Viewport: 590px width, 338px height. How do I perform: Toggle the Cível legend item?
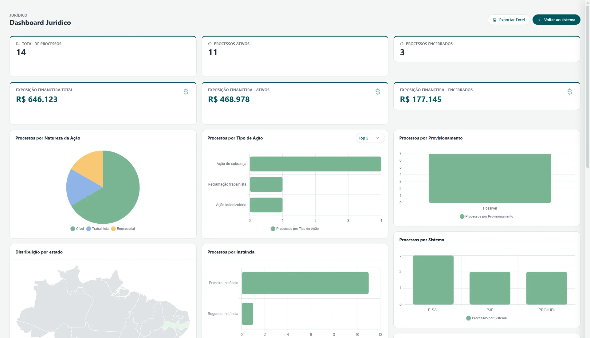click(77, 229)
